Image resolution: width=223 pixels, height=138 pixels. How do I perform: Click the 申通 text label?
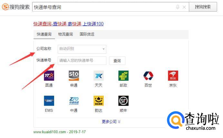(74, 85)
